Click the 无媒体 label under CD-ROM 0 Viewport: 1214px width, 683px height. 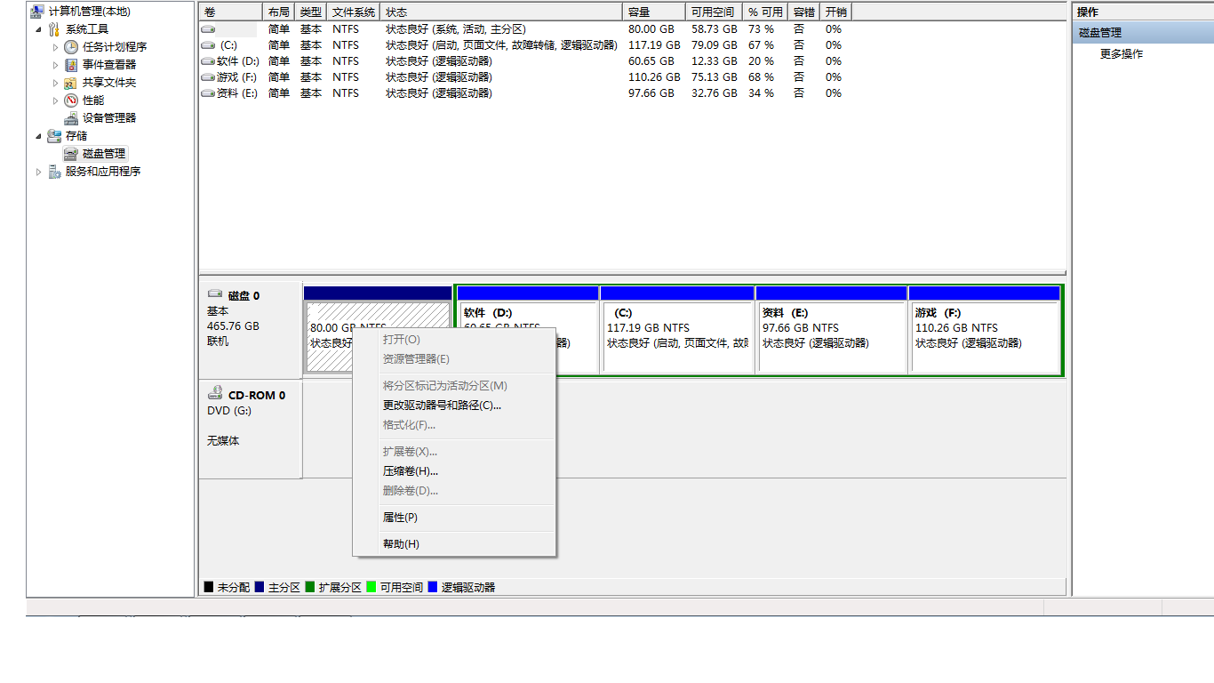coord(223,441)
